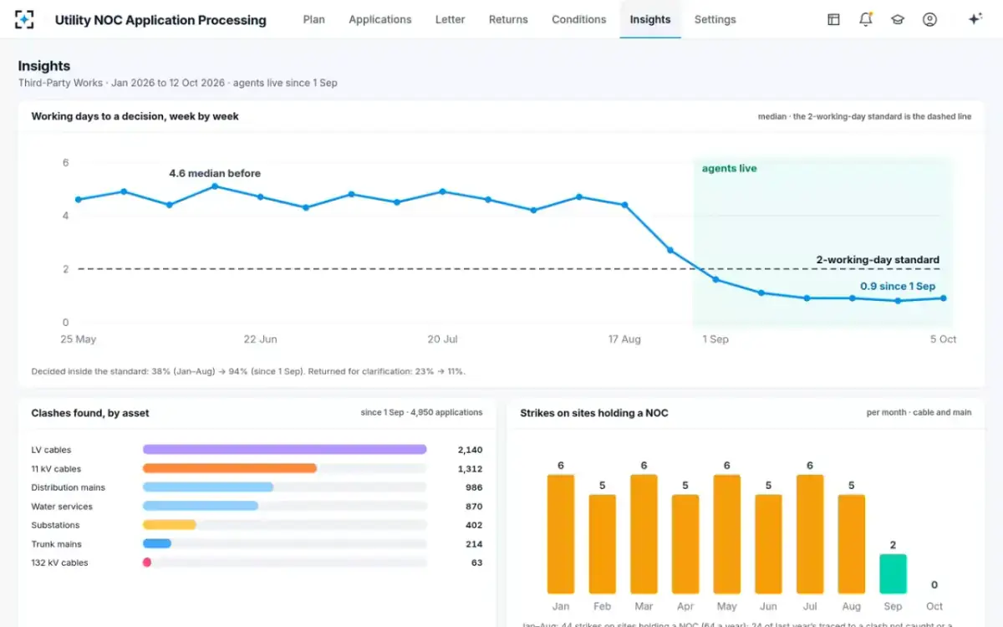
Task: Click the Water services bar
Action: click(x=201, y=506)
